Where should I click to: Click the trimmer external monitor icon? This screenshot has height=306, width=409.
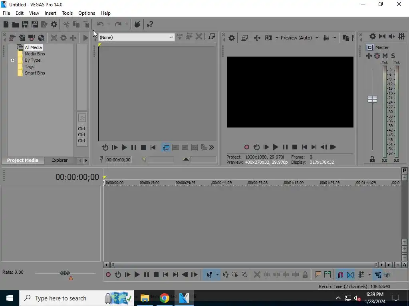pyautogui.click(x=212, y=37)
